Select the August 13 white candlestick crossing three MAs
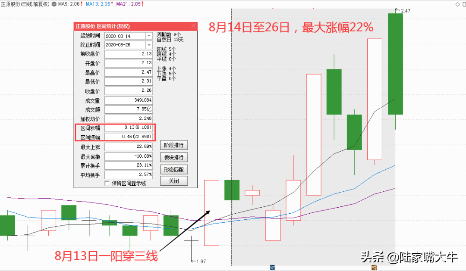466x271 pixels. pos(211,213)
